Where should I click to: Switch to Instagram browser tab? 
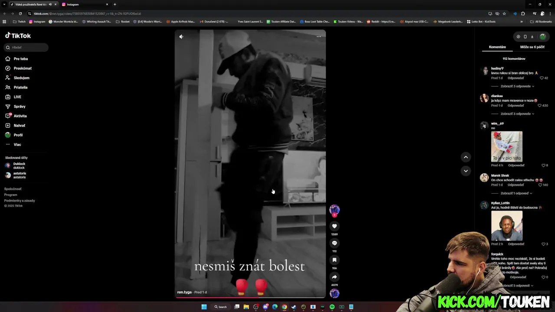(x=84, y=4)
